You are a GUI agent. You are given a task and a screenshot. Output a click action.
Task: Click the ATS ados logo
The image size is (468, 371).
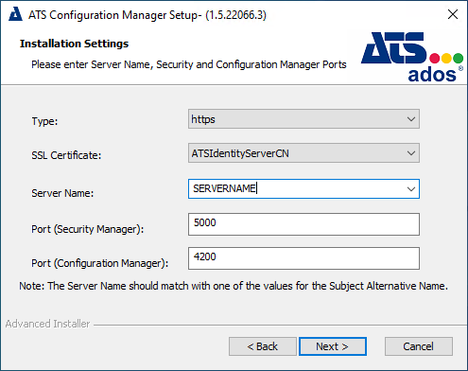(412, 57)
